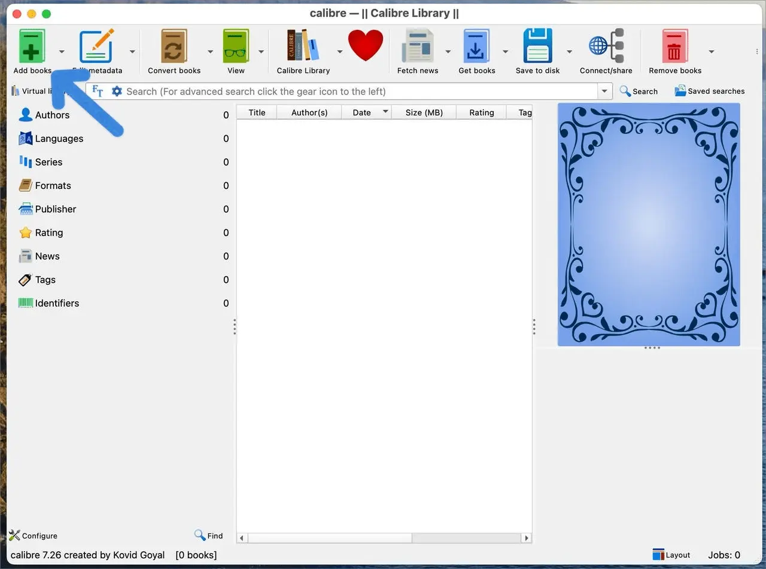Viewport: 766px width, 569px height.
Task: Click the red heart donate icon
Action: (x=365, y=45)
